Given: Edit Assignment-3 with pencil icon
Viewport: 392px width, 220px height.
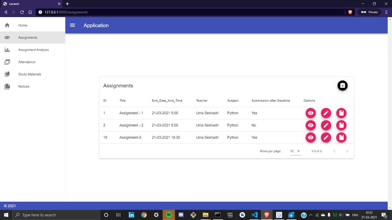Looking at the screenshot, I should click(326, 137).
